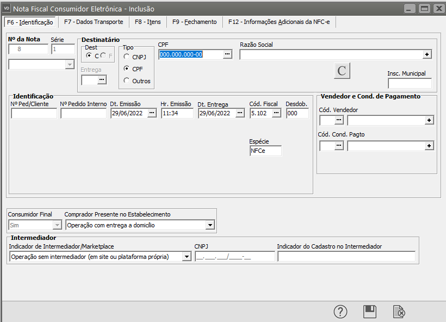Viewport: 446px width, 322px height.
Task: Click plus button beside Razão Social
Action: click(428, 54)
